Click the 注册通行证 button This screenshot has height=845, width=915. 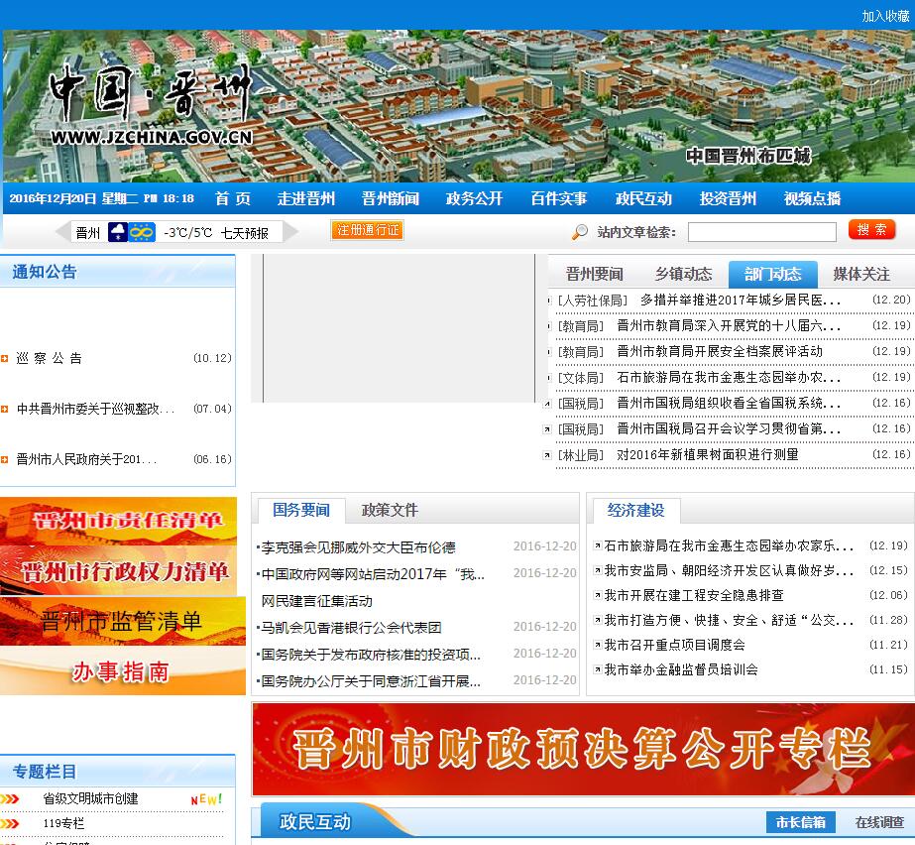(367, 230)
